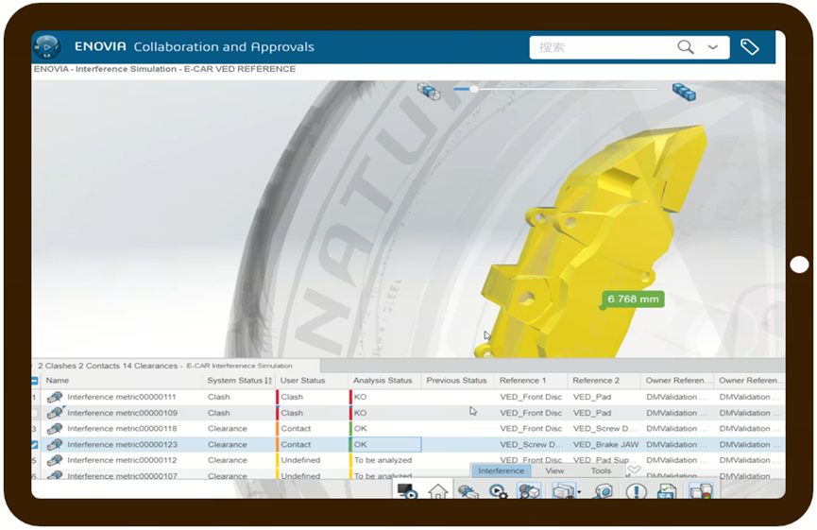Click 'To be analyzed' in metric00000112 row
This screenshot has height=530, width=817.
383,460
